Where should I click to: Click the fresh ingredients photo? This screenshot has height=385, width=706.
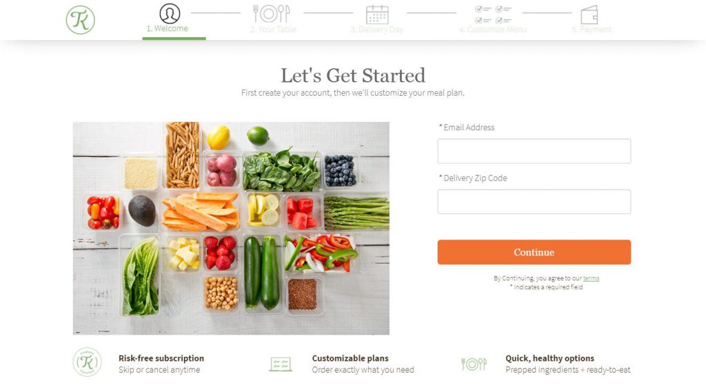click(231, 228)
